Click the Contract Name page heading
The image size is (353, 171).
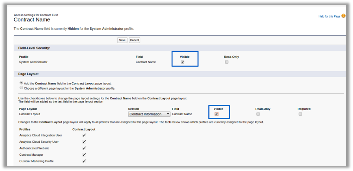click(x=32, y=20)
